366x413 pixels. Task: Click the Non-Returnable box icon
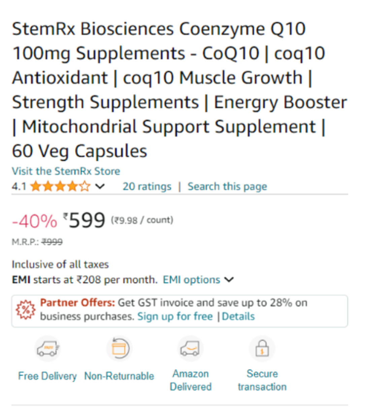tap(119, 349)
